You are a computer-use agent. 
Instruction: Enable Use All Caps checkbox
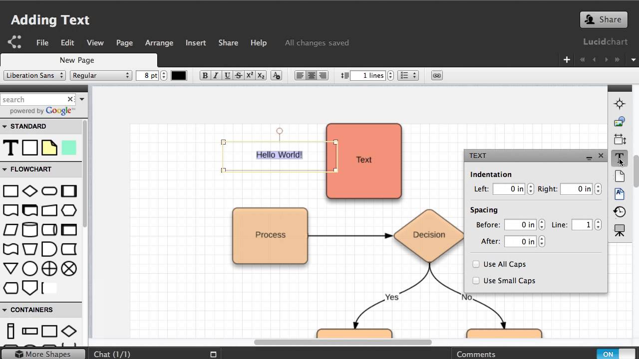pyautogui.click(x=476, y=264)
